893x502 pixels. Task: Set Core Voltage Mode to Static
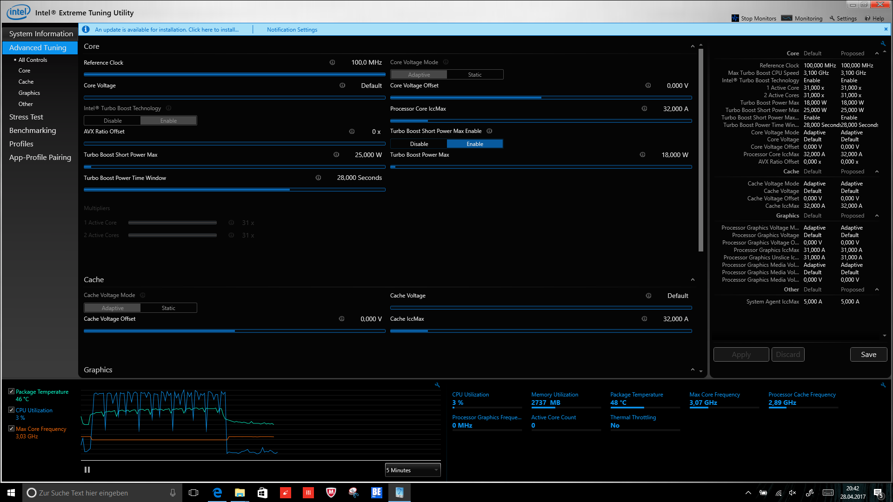[x=474, y=74]
